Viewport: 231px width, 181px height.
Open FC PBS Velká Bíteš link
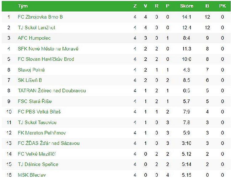pos(39,112)
